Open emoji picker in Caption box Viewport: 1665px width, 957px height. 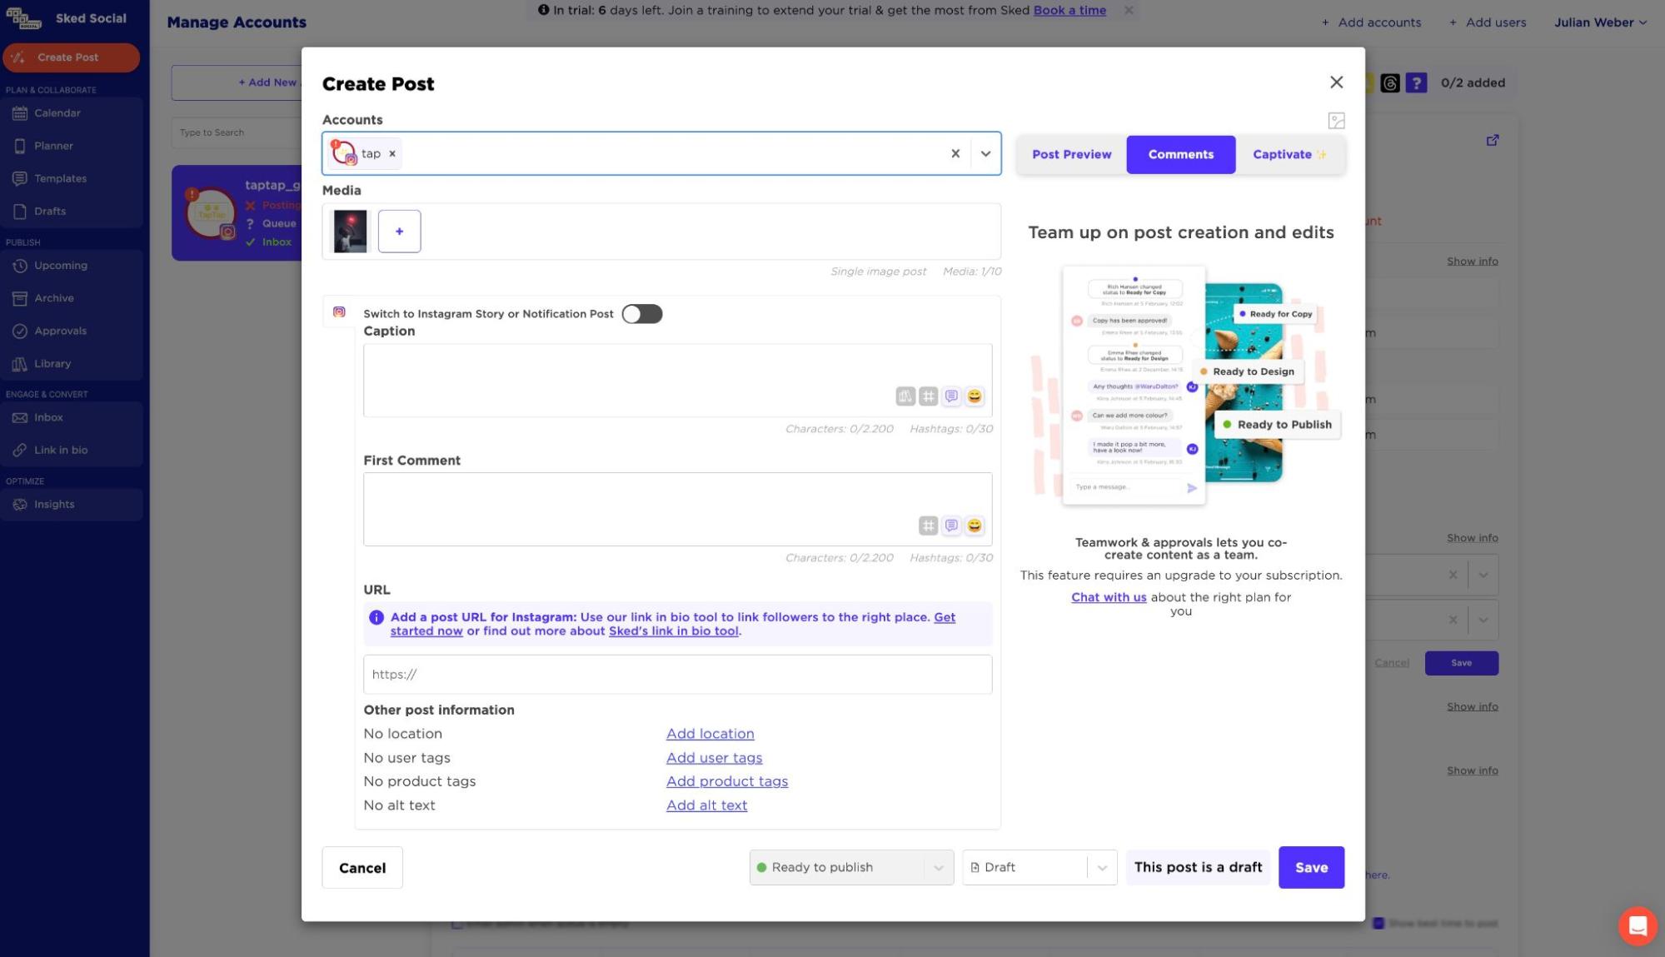(975, 396)
